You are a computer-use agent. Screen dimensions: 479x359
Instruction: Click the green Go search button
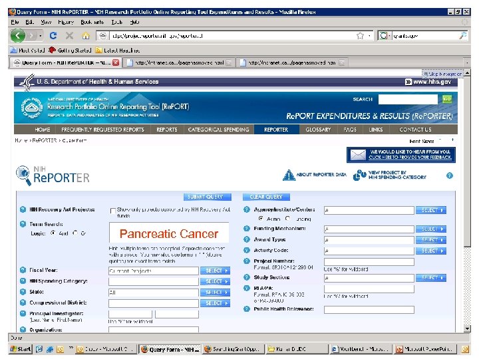point(447,99)
